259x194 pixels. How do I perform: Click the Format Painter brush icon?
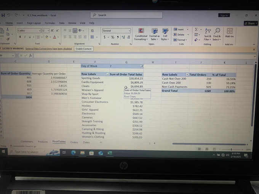click(8, 39)
